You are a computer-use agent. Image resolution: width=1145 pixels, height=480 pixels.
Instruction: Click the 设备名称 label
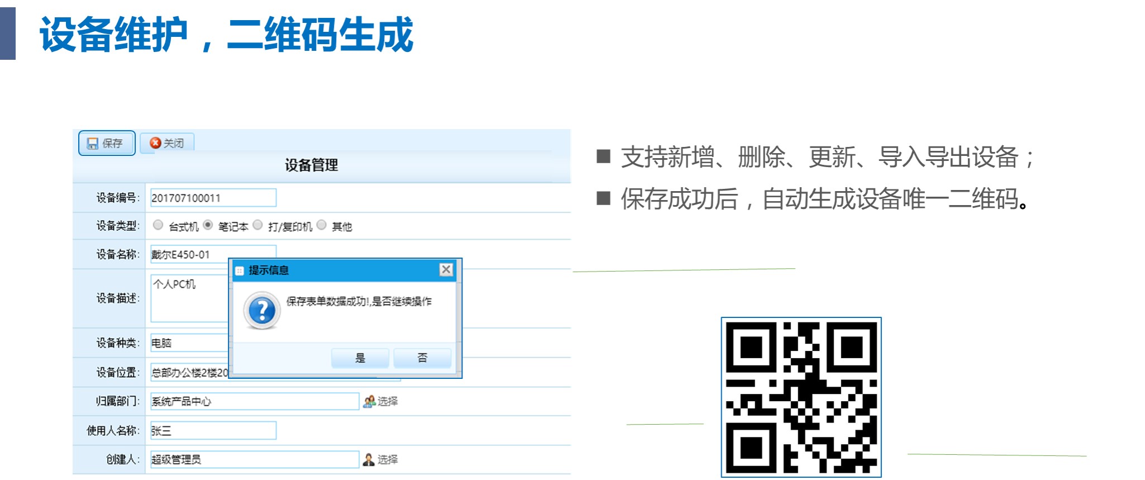point(118,254)
